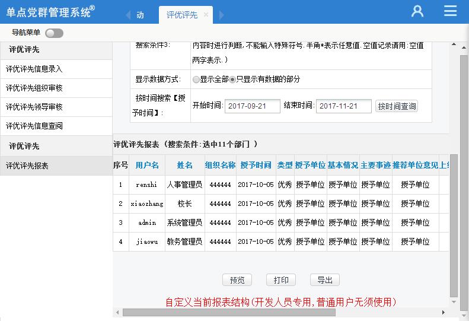Viewport: 469px width, 321px height.
Task: Click the 教务管理员 name cell
Action: pyautogui.click(x=184, y=241)
